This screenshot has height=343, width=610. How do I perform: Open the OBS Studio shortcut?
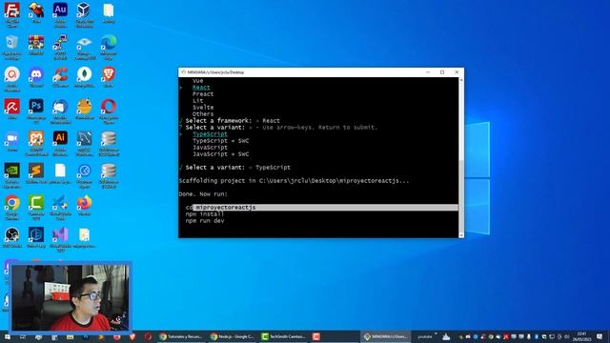tap(11, 234)
